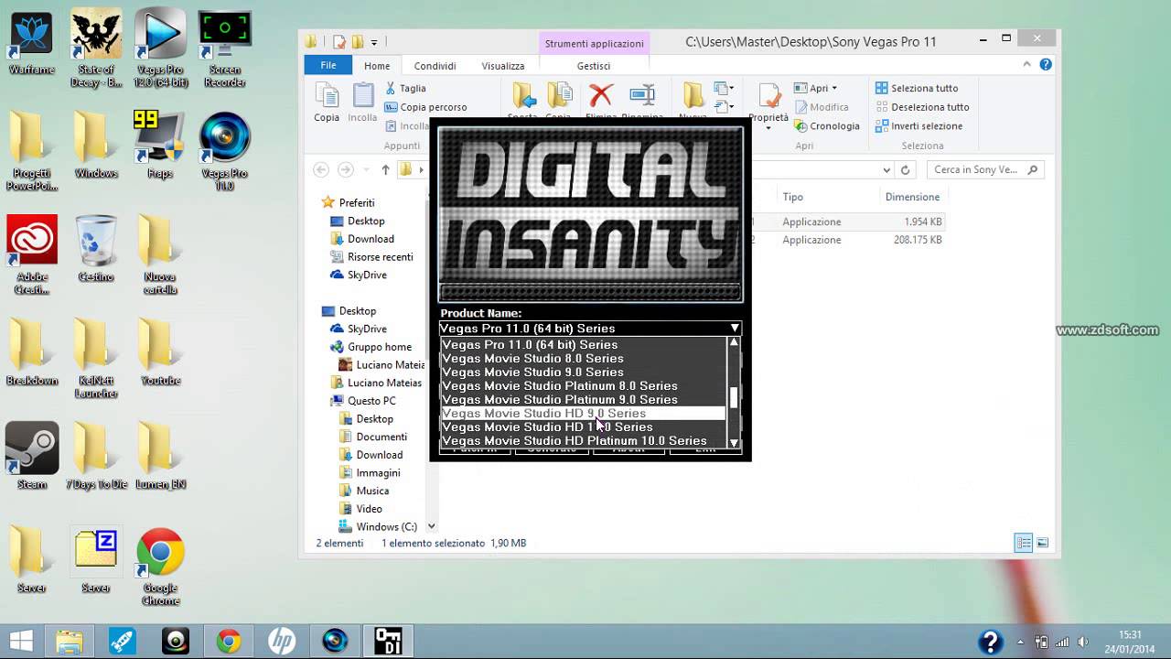Minimize the ribbon with the chevron
The height and width of the screenshot is (659, 1171).
click(1028, 65)
